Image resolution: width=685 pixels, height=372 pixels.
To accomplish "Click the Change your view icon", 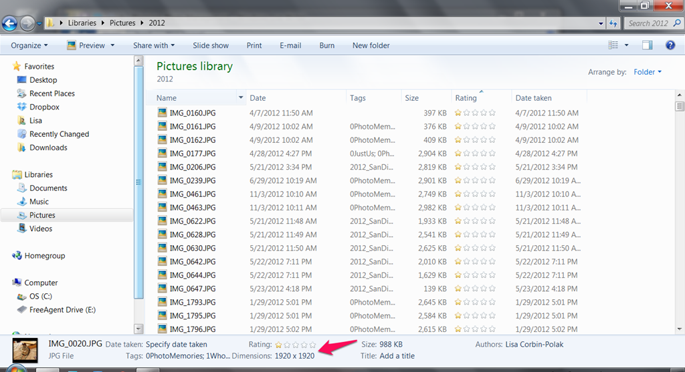I will 613,45.
